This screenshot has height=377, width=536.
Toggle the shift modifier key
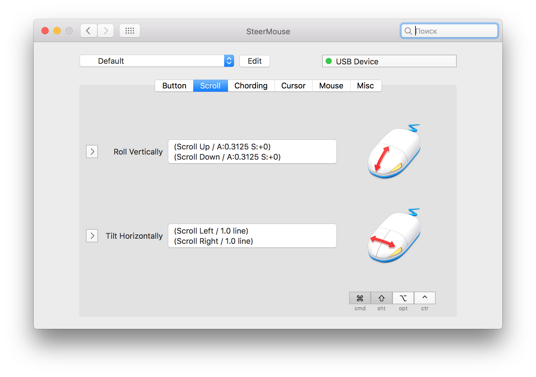click(382, 298)
